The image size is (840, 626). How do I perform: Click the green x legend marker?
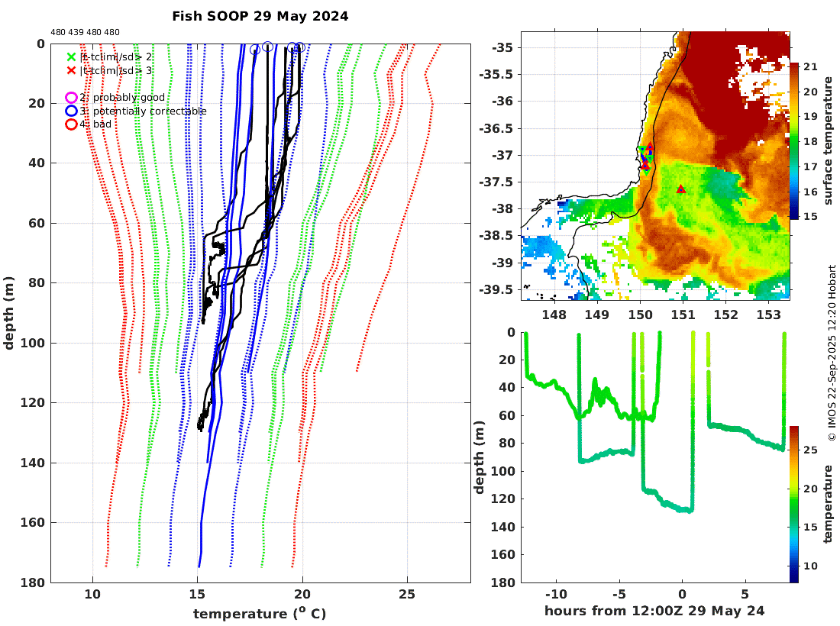pyautogui.click(x=71, y=56)
